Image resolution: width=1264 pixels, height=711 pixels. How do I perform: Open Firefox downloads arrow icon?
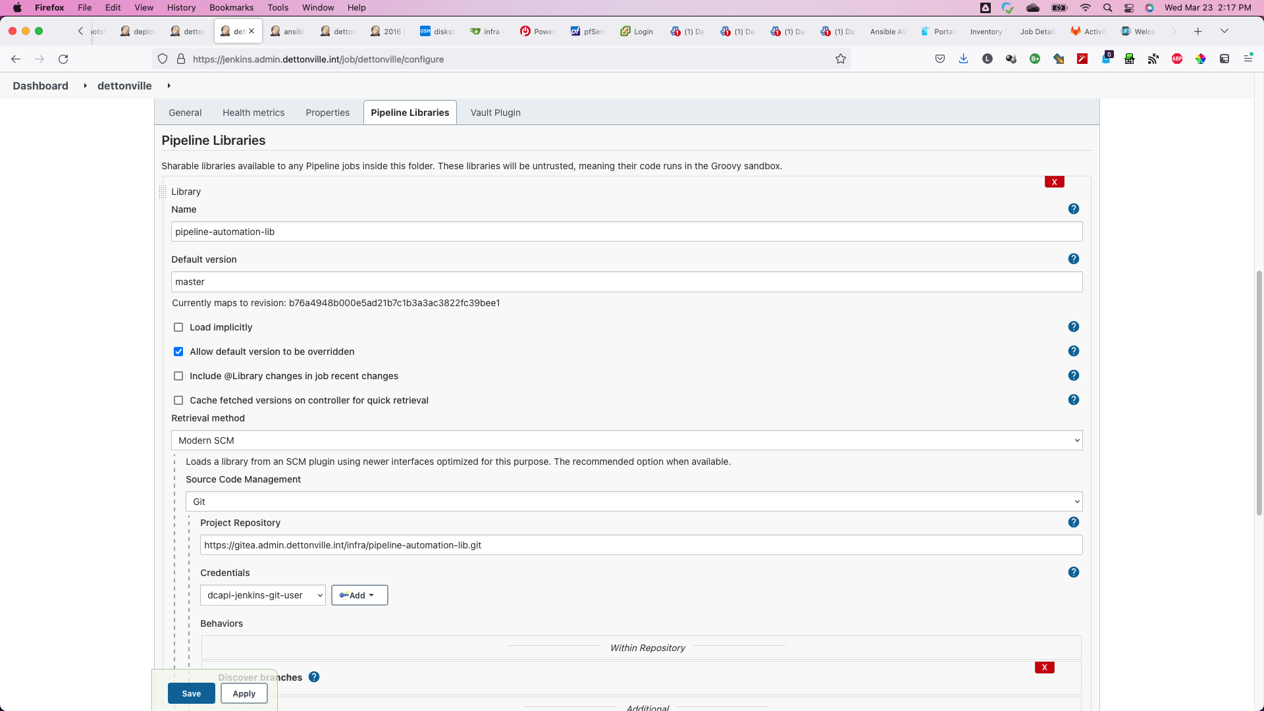[x=963, y=59]
